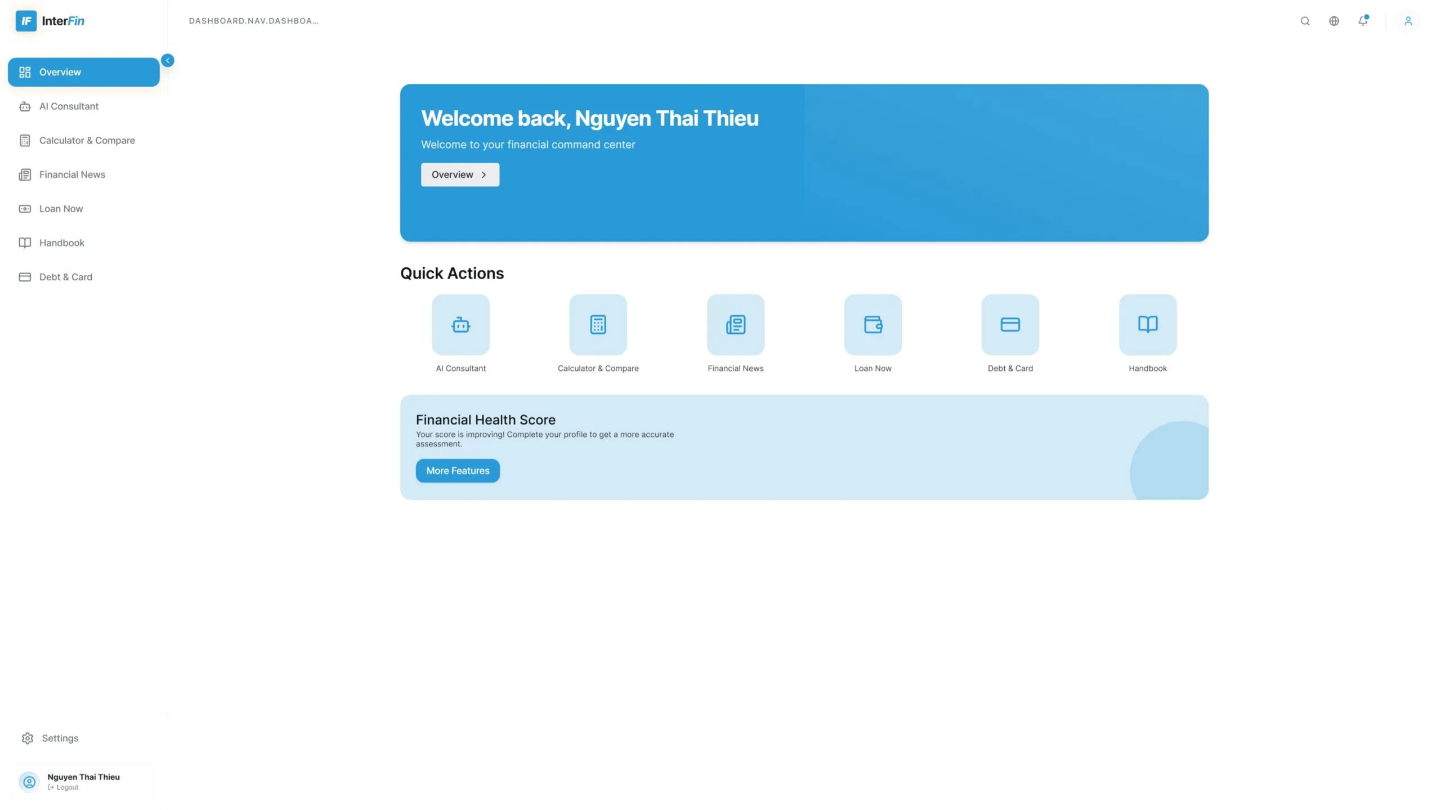Open Loan Now wallet quick action

[872, 325]
